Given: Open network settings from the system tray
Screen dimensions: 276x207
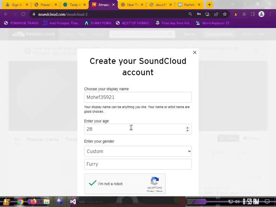Looking at the screenshot, I should coord(231,202).
